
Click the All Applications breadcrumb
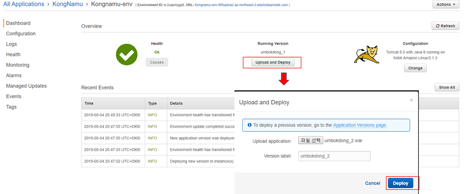[x=24, y=4]
